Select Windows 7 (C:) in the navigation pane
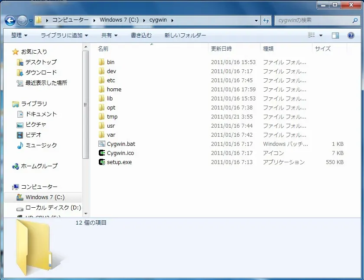Image resolution: width=364 pixels, height=280 pixels. coord(46,197)
